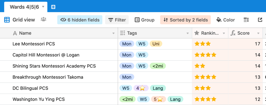The width and height of the screenshot is (266, 105).
Task: Open the Name column dropdown arrow
Action: (113, 33)
